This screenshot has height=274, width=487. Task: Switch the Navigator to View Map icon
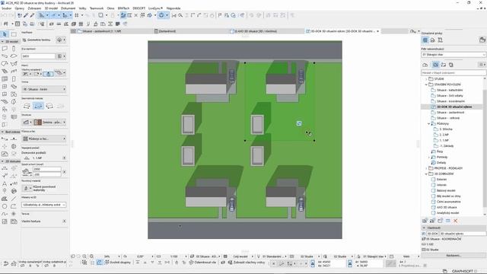click(x=435, y=65)
